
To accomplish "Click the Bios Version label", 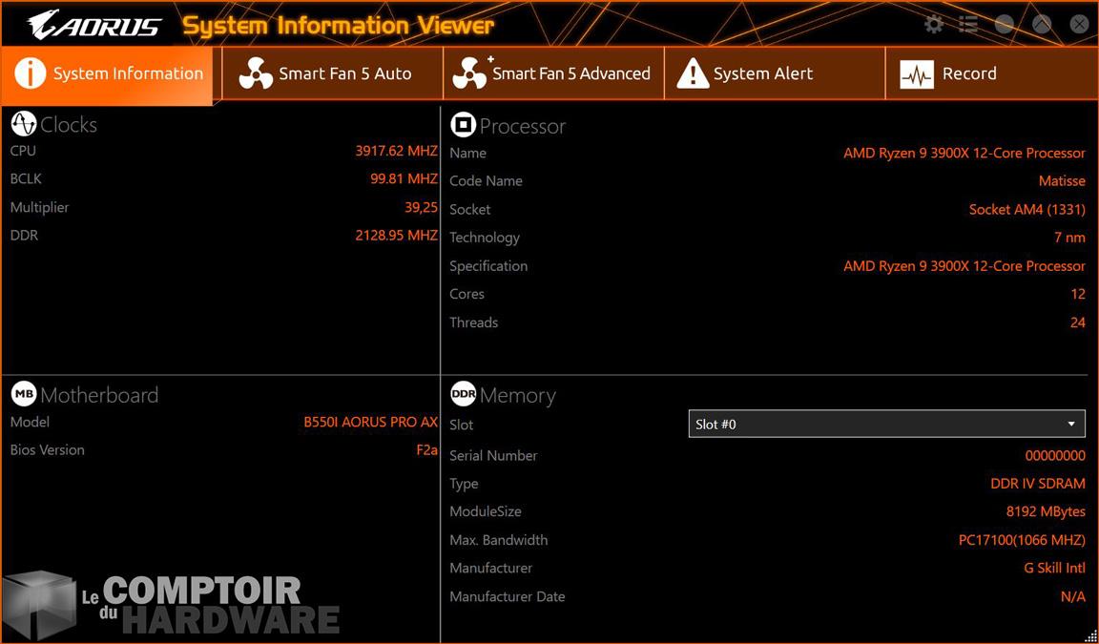I will coord(47,450).
